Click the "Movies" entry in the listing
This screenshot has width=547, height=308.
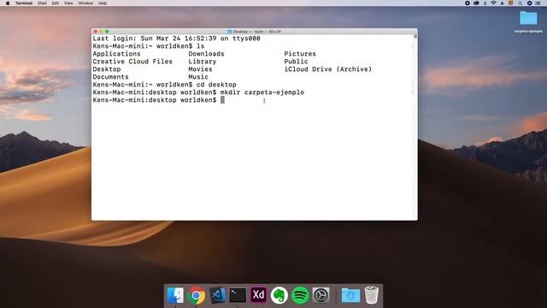(x=200, y=69)
